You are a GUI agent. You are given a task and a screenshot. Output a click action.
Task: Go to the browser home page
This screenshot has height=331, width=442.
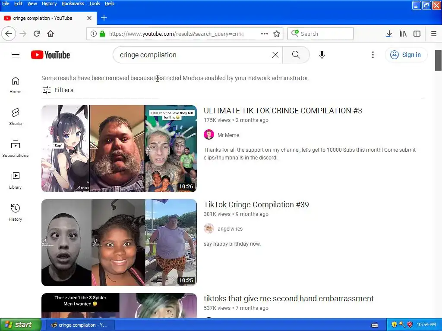[51, 34]
